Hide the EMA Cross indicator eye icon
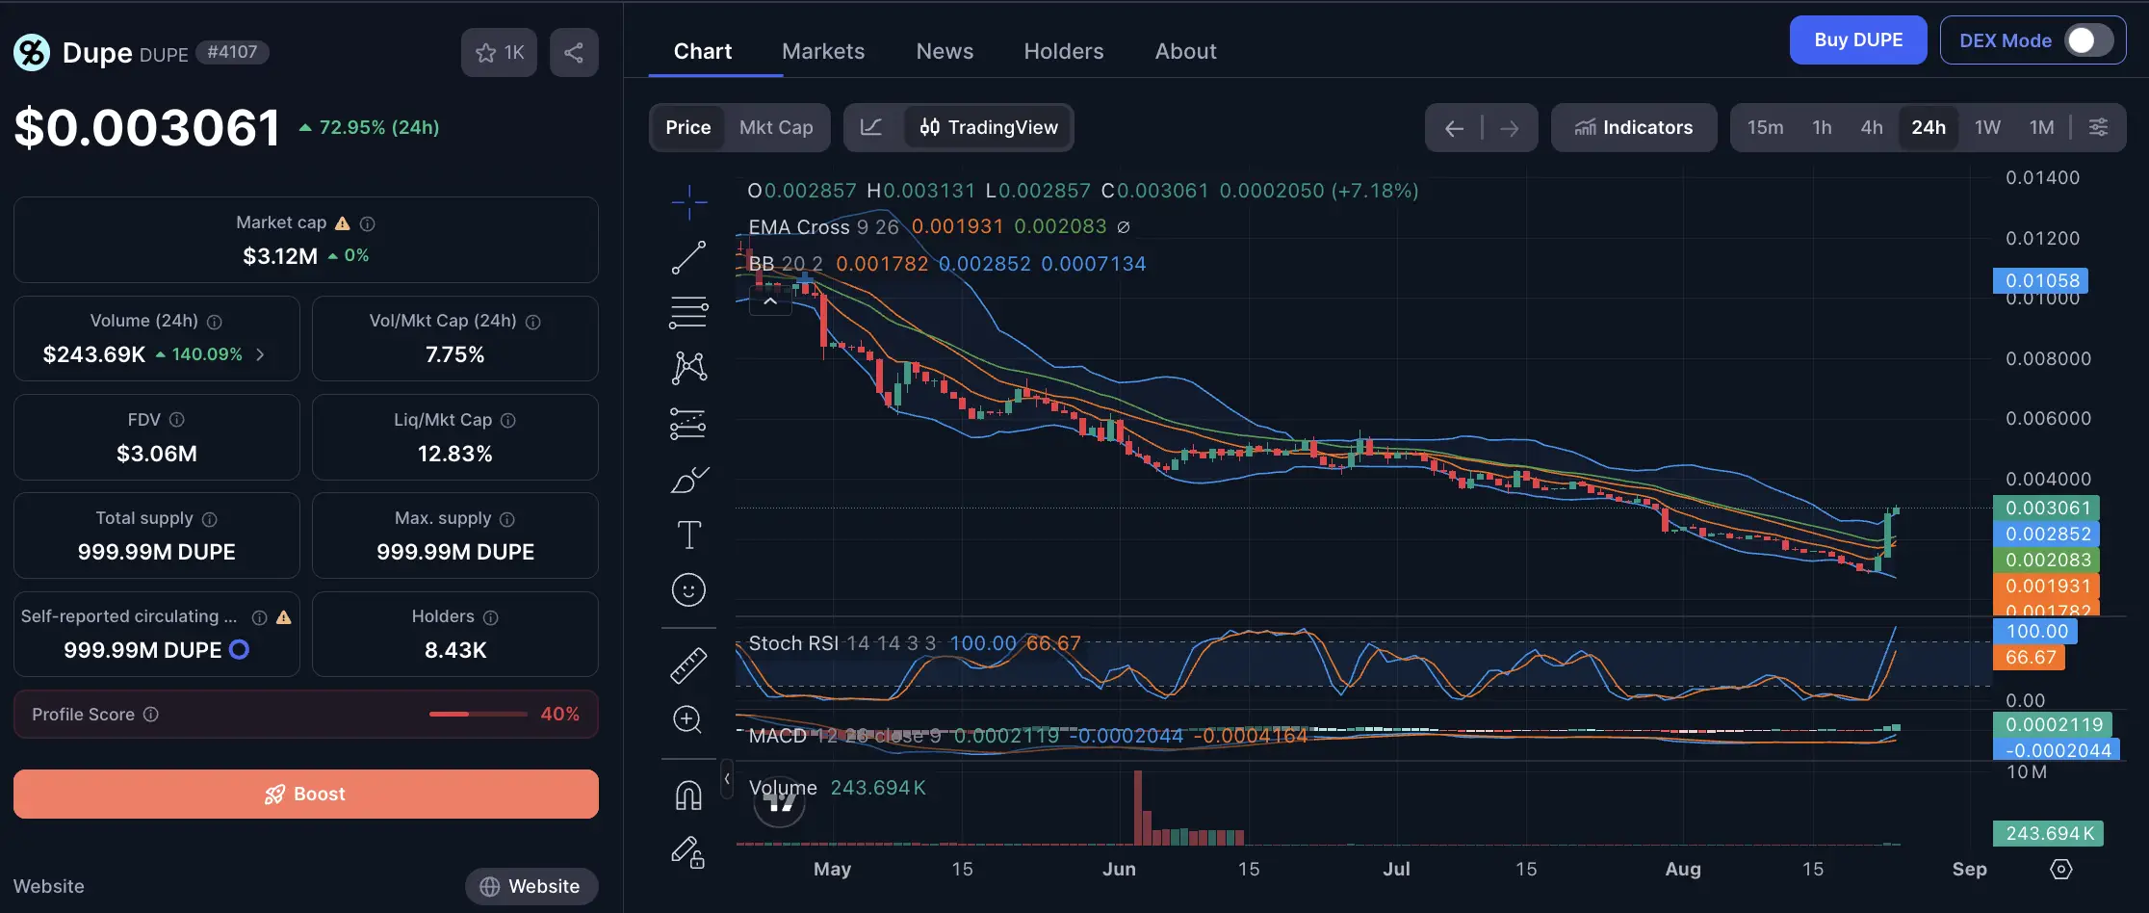This screenshot has width=2149, height=913. click(1124, 227)
